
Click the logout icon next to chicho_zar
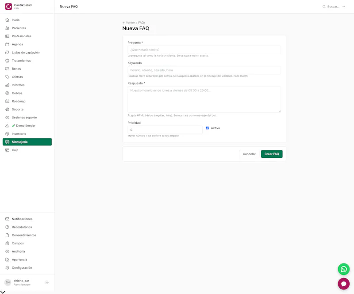[x=47, y=282]
